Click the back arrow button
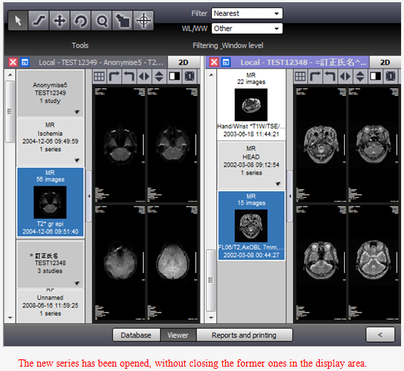 pyautogui.click(x=380, y=334)
